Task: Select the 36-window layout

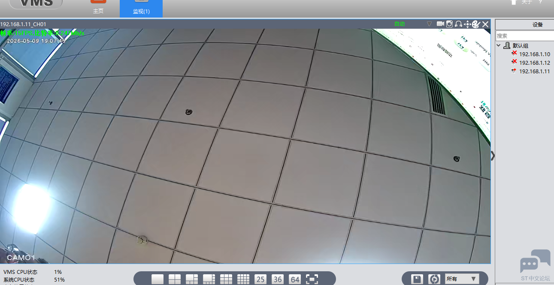Action: click(278, 279)
